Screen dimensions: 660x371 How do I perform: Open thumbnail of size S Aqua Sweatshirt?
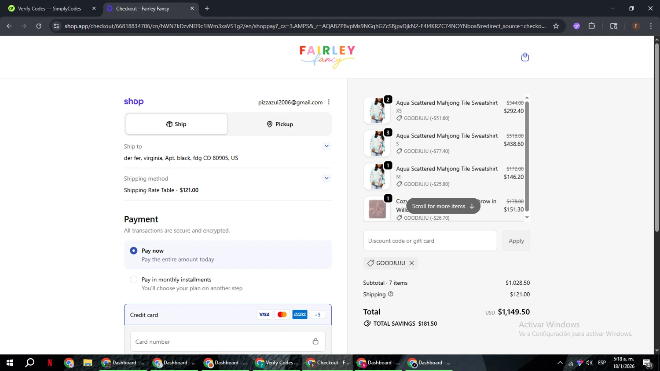(377, 143)
